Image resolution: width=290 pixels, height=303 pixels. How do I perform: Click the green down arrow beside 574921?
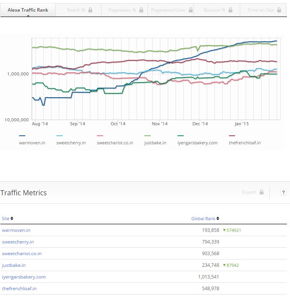click(x=224, y=230)
